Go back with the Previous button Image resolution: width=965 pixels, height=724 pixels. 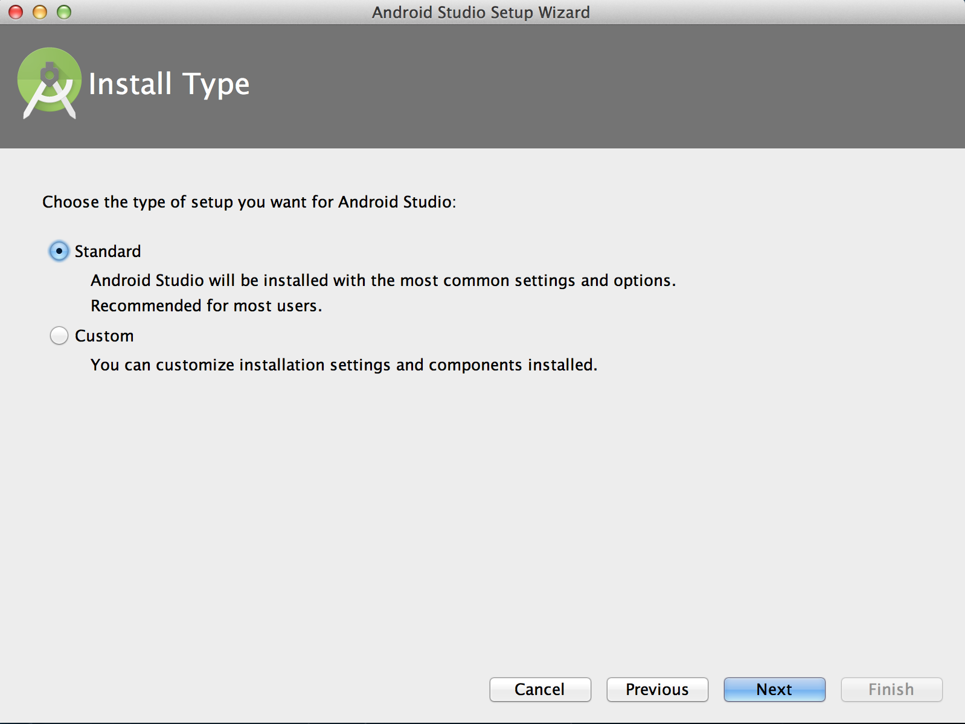pyautogui.click(x=657, y=689)
